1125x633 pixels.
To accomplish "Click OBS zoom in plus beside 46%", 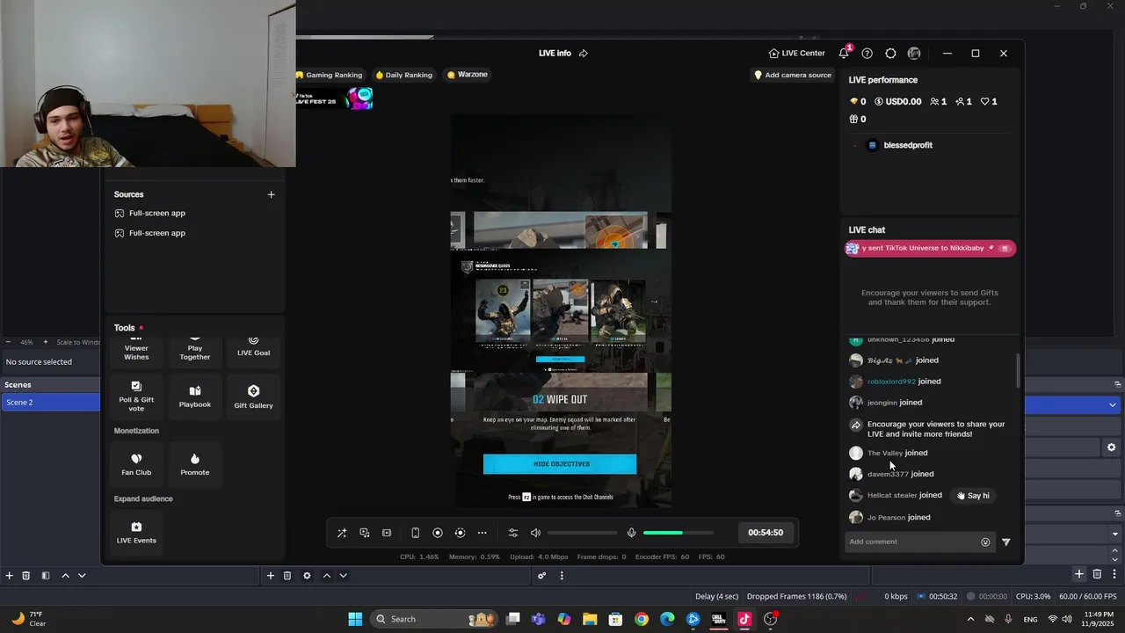I will point(46,342).
